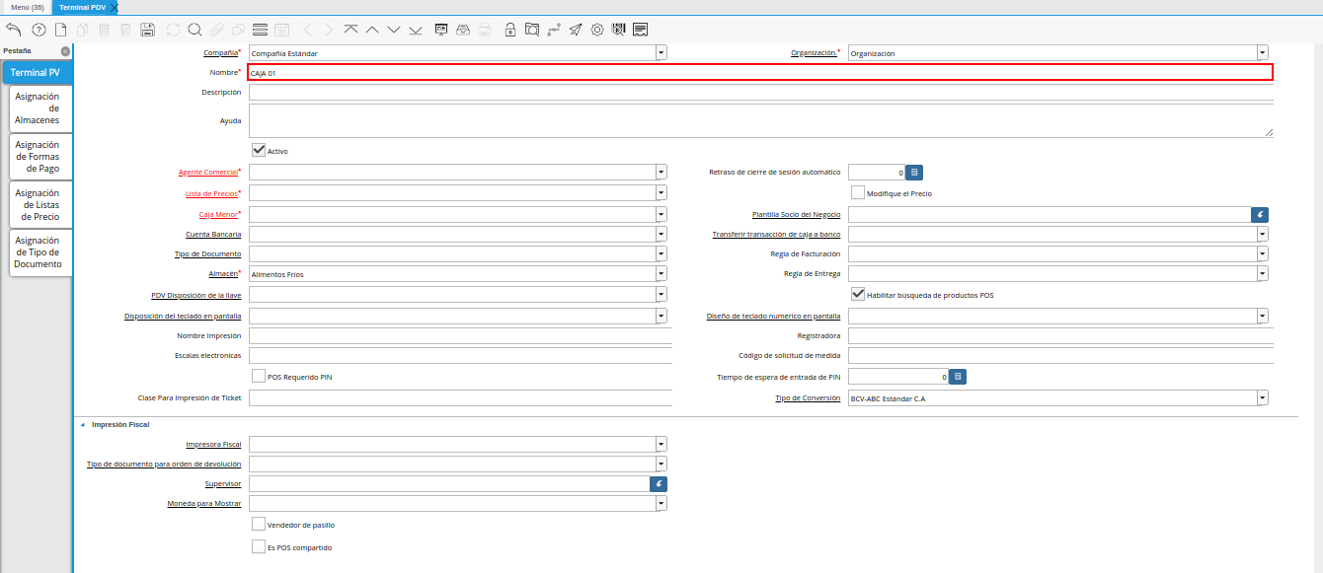Go to the last record icon
1323x573 pixels.
(x=416, y=30)
